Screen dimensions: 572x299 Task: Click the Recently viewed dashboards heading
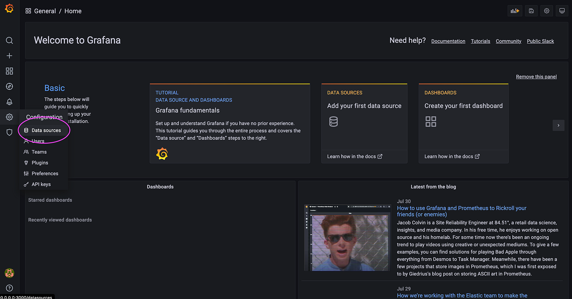60,220
